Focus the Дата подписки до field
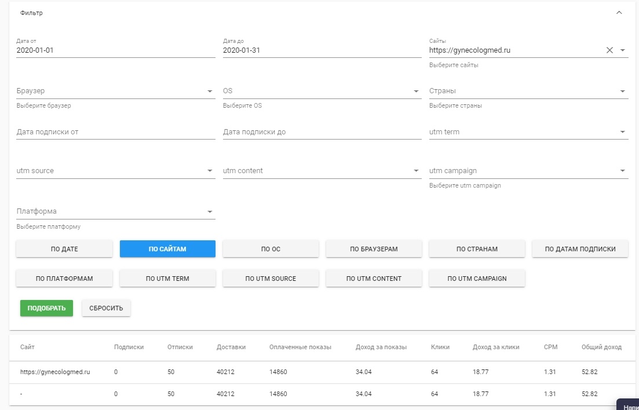639x410 pixels. (x=322, y=132)
